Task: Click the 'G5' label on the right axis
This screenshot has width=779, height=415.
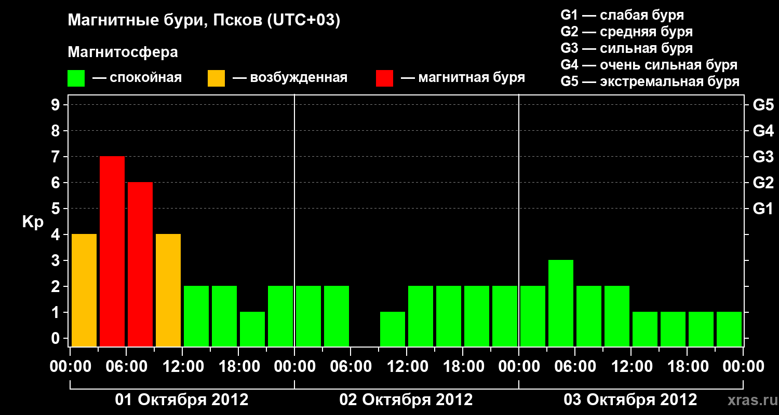Action: [x=763, y=105]
